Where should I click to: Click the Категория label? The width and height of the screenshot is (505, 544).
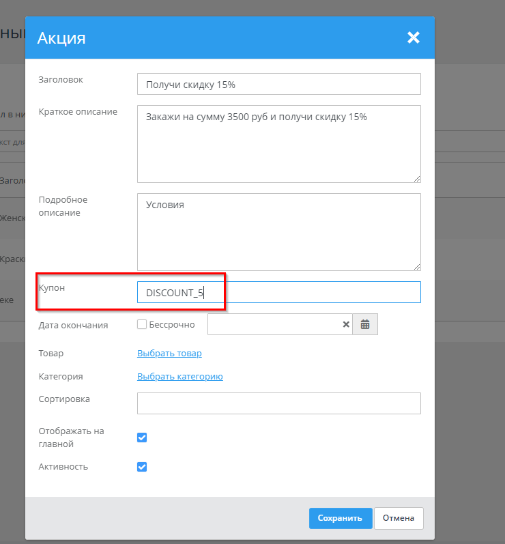tap(61, 376)
